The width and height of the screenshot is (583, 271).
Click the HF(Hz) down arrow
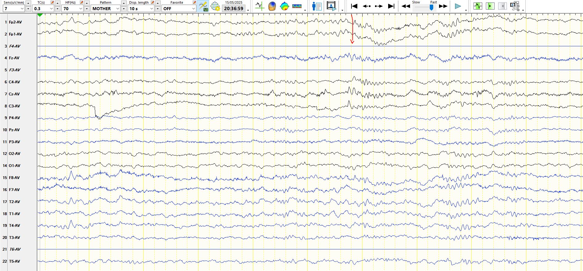tap(87, 9)
